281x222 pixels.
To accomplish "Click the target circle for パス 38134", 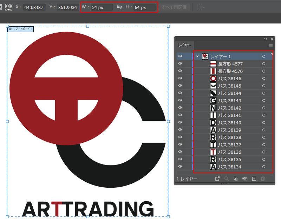I will (264, 167).
